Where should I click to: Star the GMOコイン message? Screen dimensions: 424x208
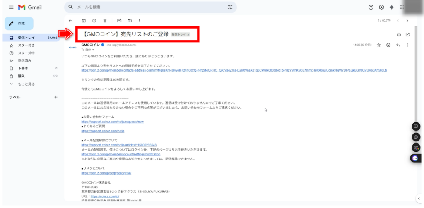[378, 45]
